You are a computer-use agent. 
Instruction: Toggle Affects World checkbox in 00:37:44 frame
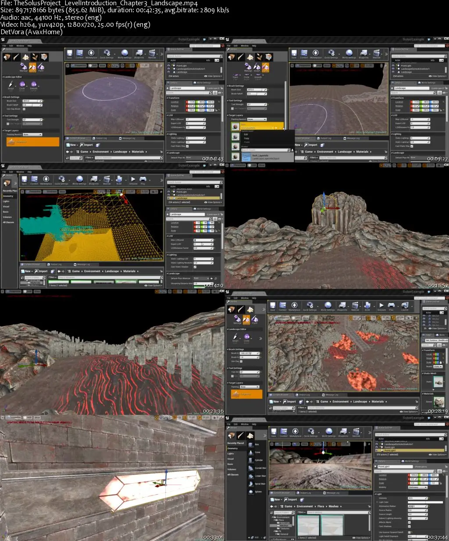(409, 522)
